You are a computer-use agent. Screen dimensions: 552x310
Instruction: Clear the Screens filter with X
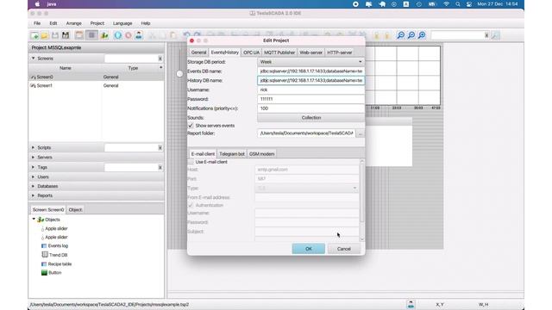(160, 59)
